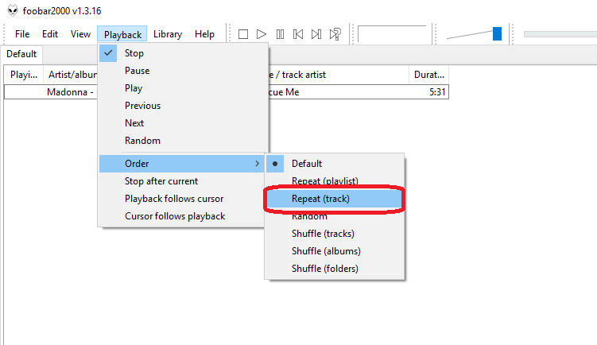Click the Duration column header
Viewport: 597px width, 345px height.
pyautogui.click(x=428, y=75)
